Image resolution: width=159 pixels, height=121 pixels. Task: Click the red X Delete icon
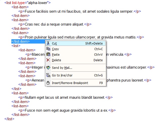pos(48,60)
